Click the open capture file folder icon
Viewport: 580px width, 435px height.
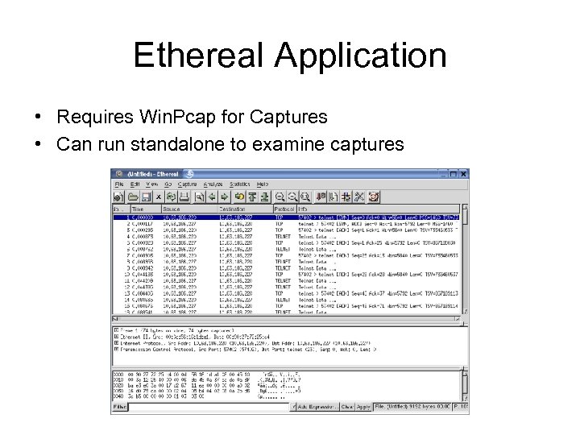[x=133, y=197]
